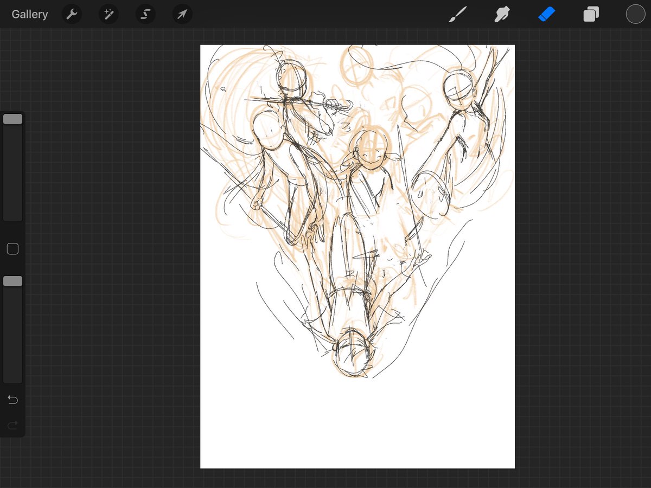Return to the Gallery
The height and width of the screenshot is (488, 651).
tap(30, 14)
